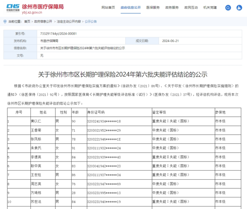Click ID number 3203111932******24
Viewport: 247px width, 209px height.
104,148
